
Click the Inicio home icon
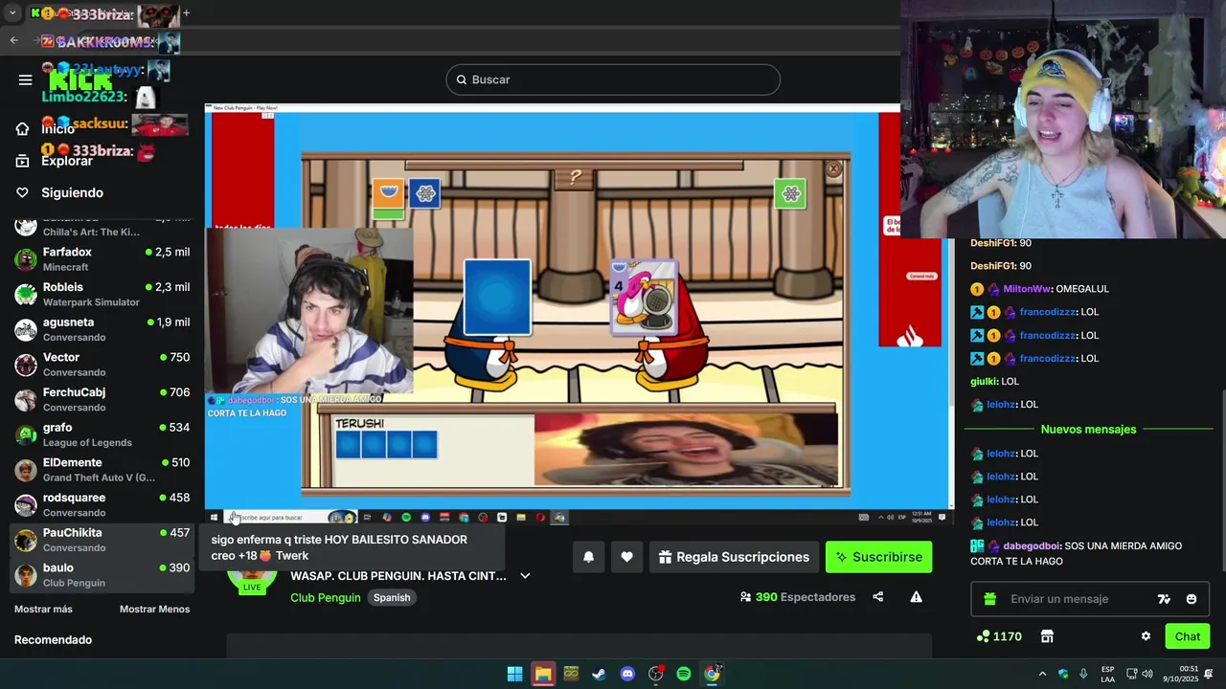23,129
